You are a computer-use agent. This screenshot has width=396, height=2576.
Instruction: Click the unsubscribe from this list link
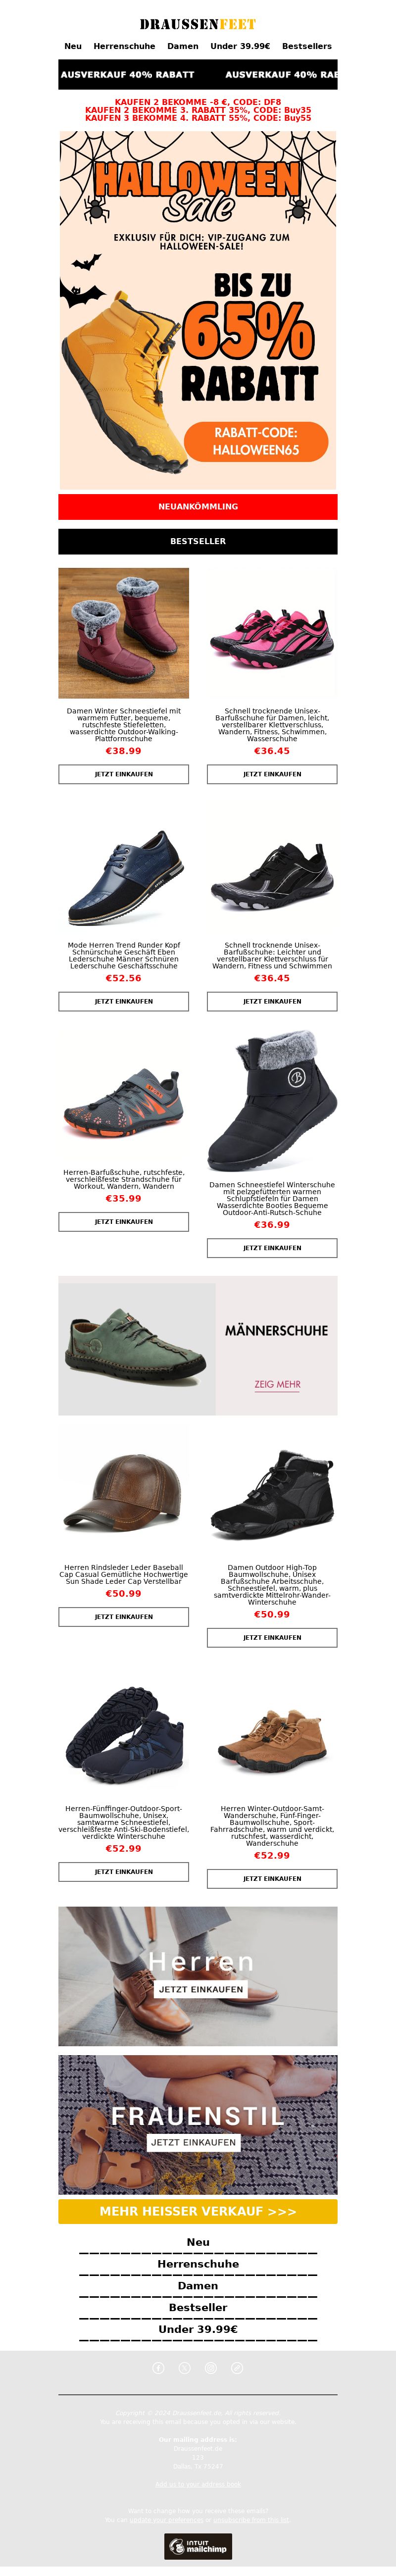pyautogui.click(x=251, y=2520)
